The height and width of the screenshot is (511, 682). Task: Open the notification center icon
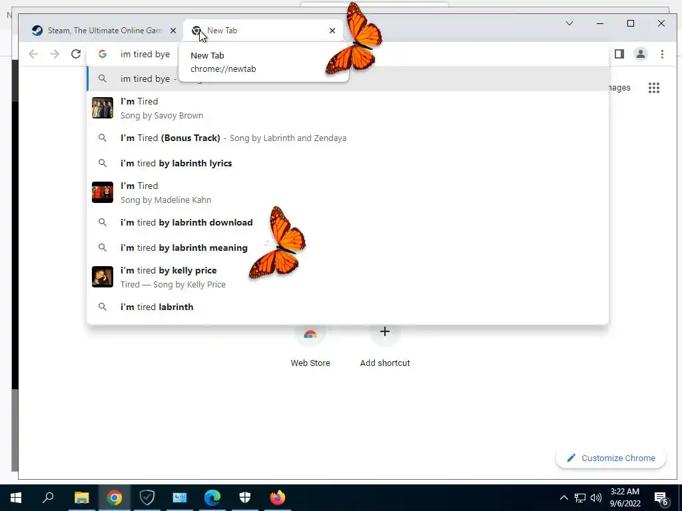(x=661, y=498)
